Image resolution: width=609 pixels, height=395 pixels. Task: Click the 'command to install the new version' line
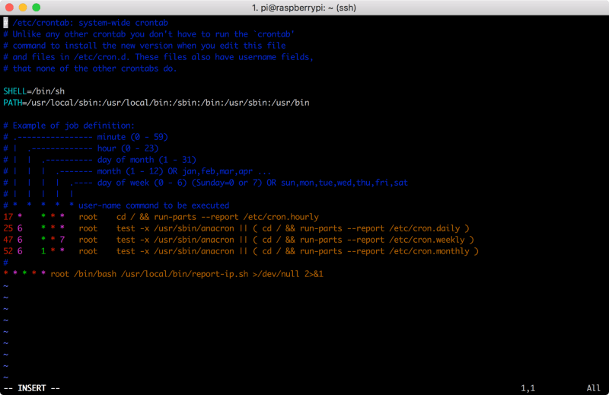pyautogui.click(x=145, y=46)
